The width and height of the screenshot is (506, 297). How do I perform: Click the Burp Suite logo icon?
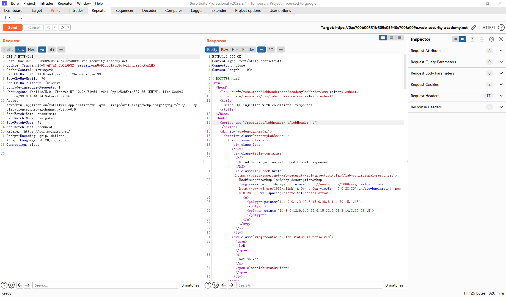tap(4, 3)
